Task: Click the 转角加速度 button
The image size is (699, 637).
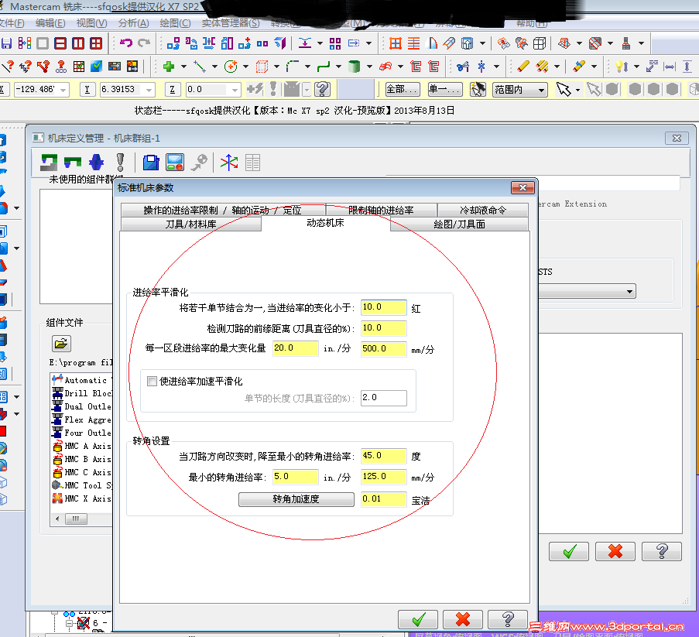Action: click(x=296, y=499)
